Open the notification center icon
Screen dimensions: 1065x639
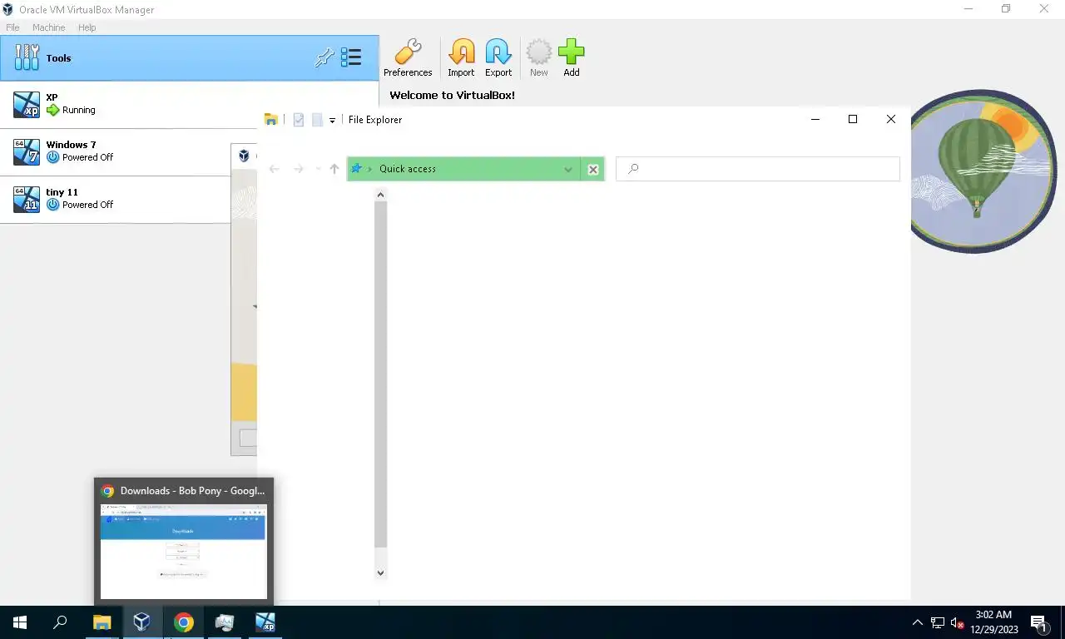(1038, 622)
